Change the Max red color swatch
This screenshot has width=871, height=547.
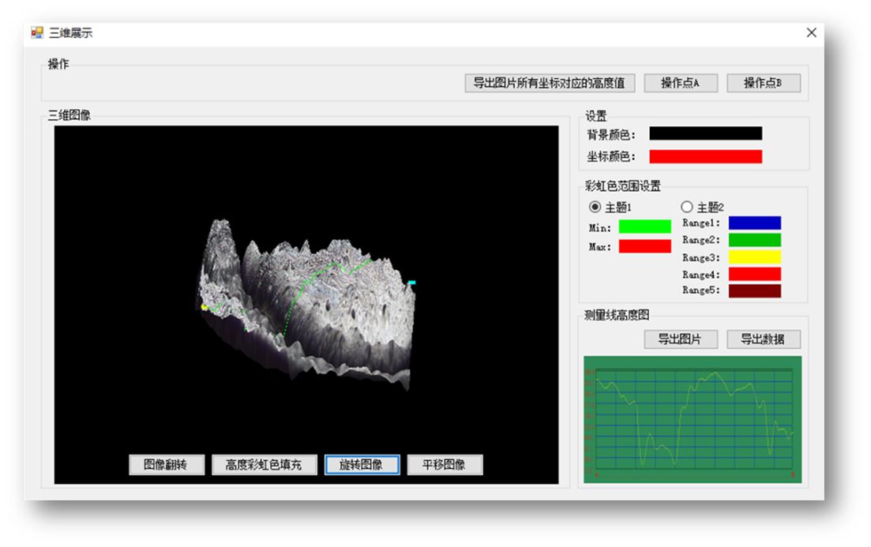point(645,246)
